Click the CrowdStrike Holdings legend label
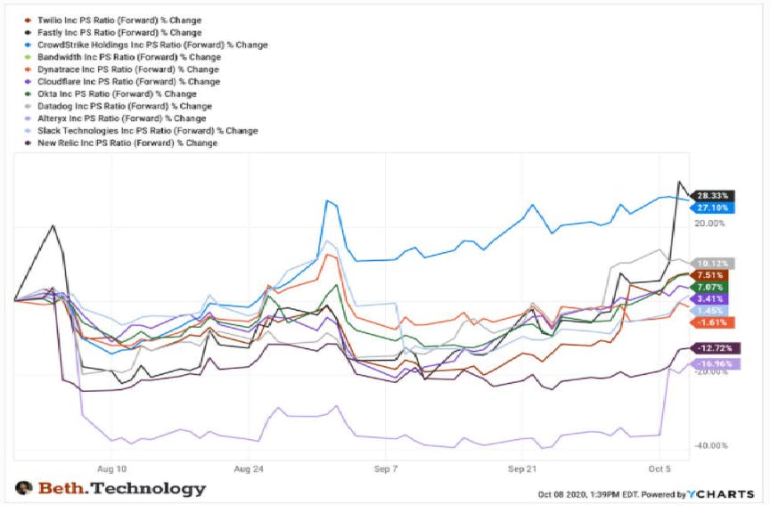Screen dimensions: 770x505 [152, 45]
